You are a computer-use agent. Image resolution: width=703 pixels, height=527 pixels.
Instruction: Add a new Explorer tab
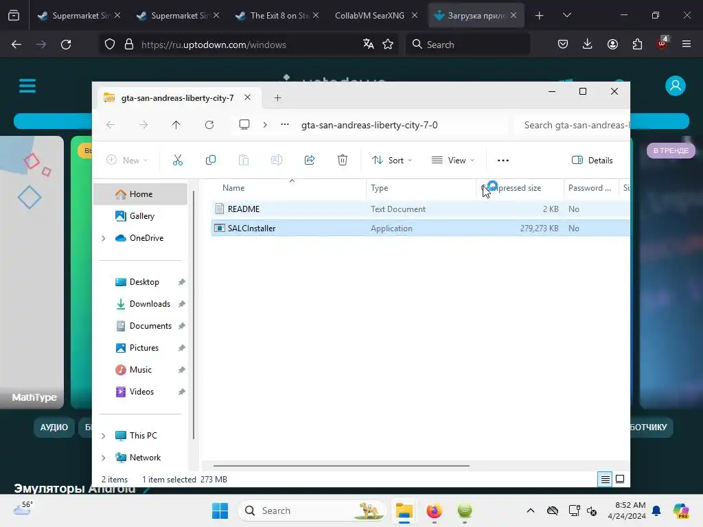click(x=277, y=97)
